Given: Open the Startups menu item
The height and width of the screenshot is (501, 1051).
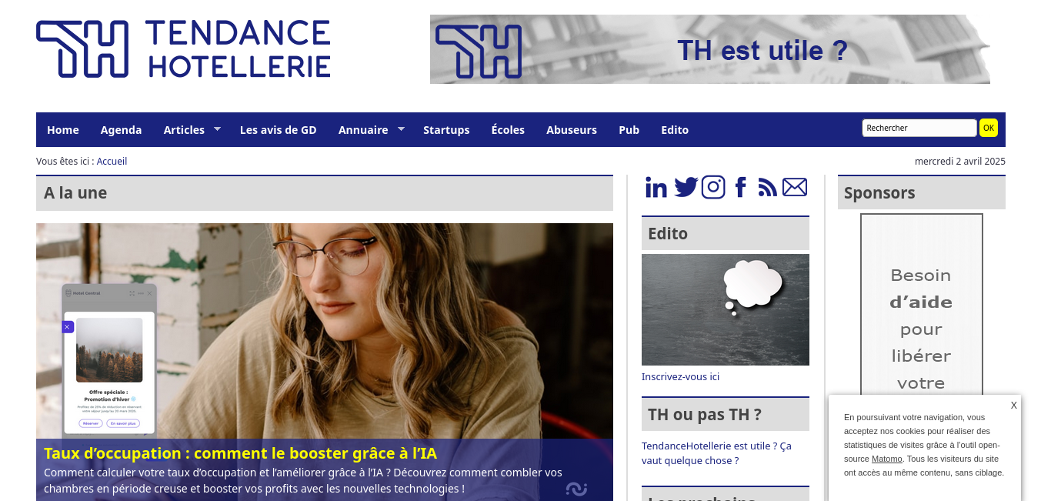Looking at the screenshot, I should pos(446,130).
